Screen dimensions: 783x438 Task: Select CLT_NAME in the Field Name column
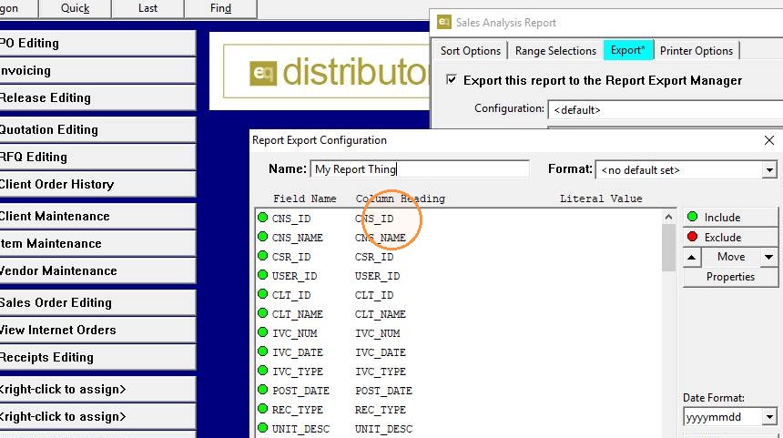click(x=297, y=315)
